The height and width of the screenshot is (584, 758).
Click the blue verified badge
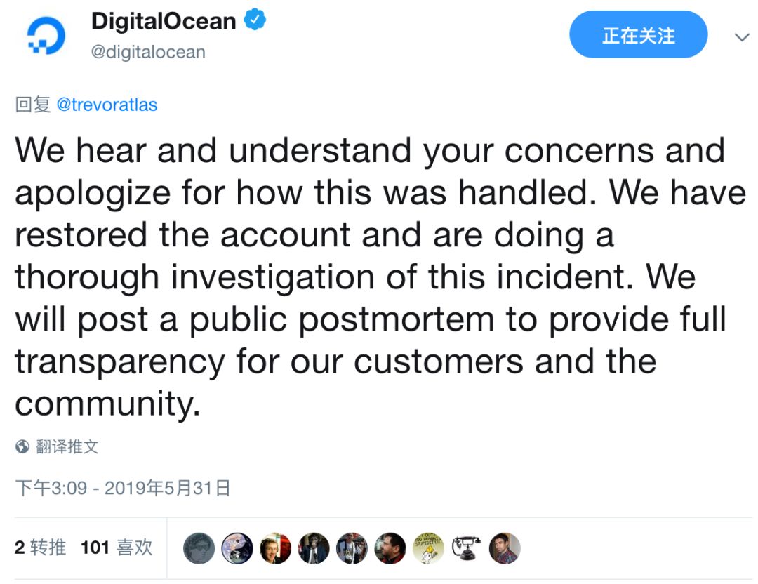coord(254,22)
